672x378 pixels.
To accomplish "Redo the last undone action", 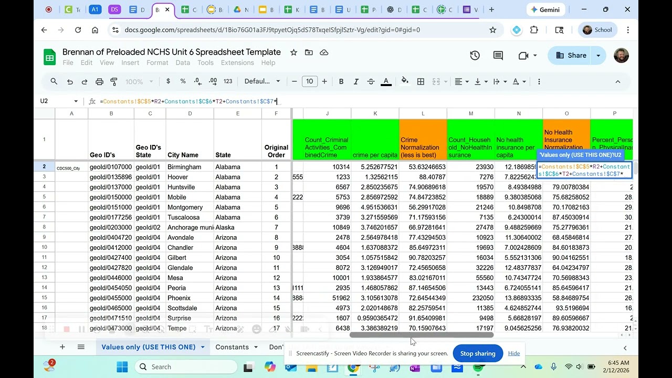I will (85, 81).
